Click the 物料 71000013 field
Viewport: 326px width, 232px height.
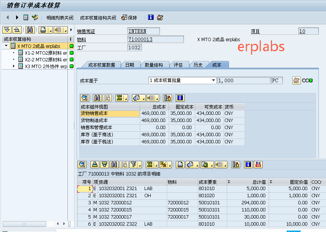156,39
